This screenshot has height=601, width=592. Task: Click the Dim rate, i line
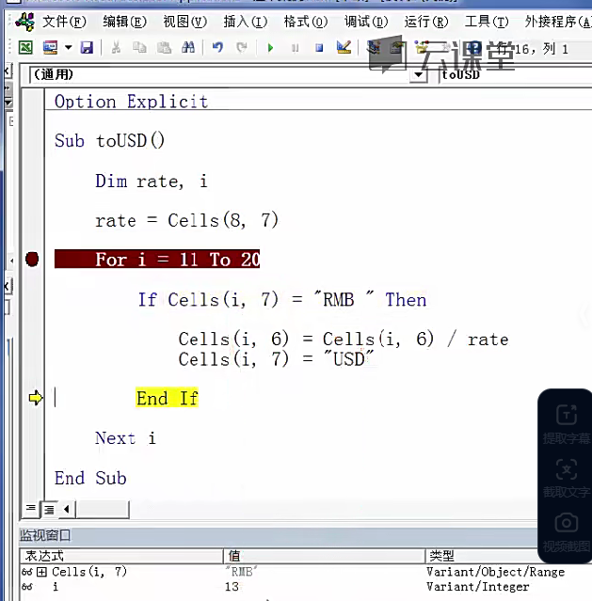point(152,181)
